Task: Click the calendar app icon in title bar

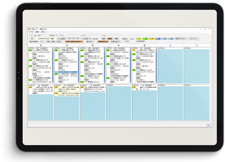Action: [29, 29]
